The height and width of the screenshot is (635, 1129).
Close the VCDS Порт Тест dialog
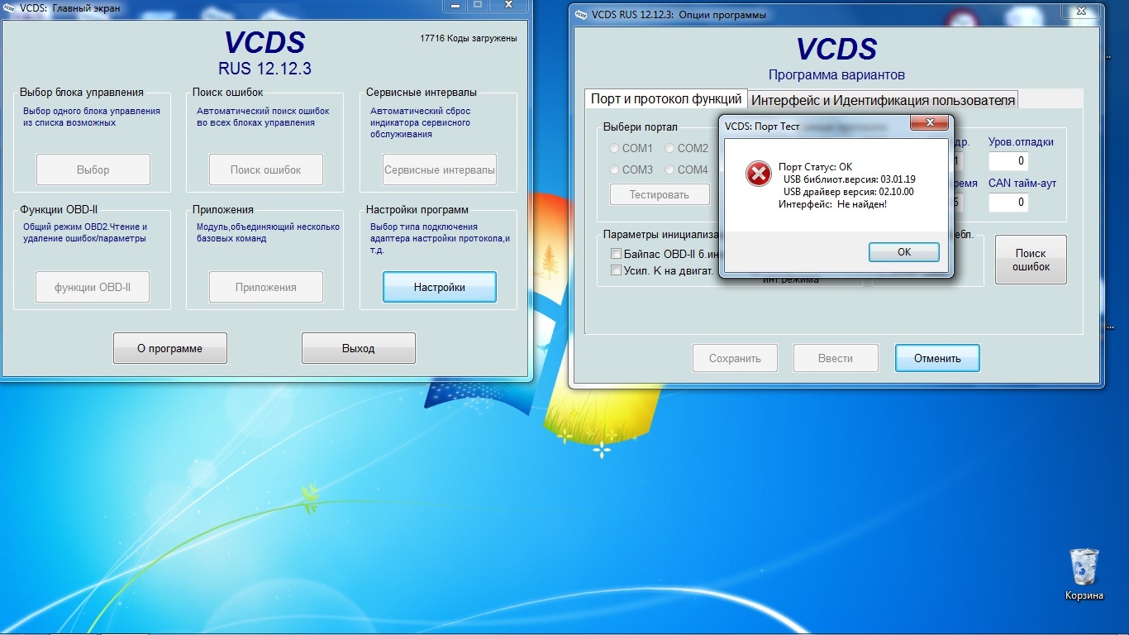tap(928, 123)
